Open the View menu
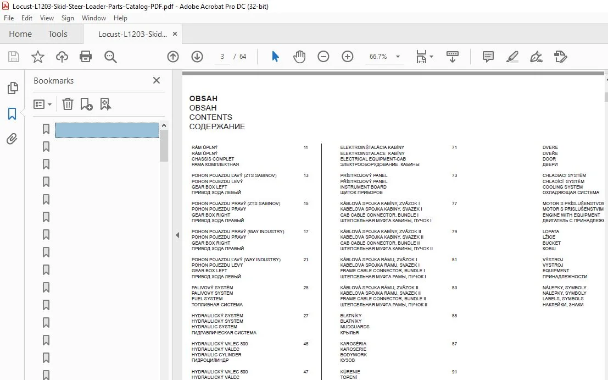608x380 pixels. point(47,18)
